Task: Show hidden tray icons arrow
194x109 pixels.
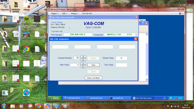Action: 165,106
